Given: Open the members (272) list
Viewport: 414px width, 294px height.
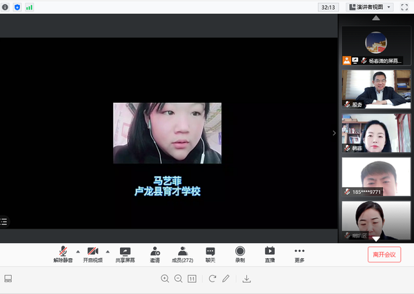Looking at the screenshot, I should click(182, 255).
